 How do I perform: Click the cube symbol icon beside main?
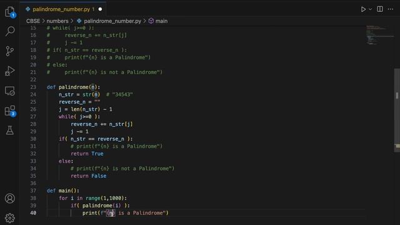coord(151,21)
